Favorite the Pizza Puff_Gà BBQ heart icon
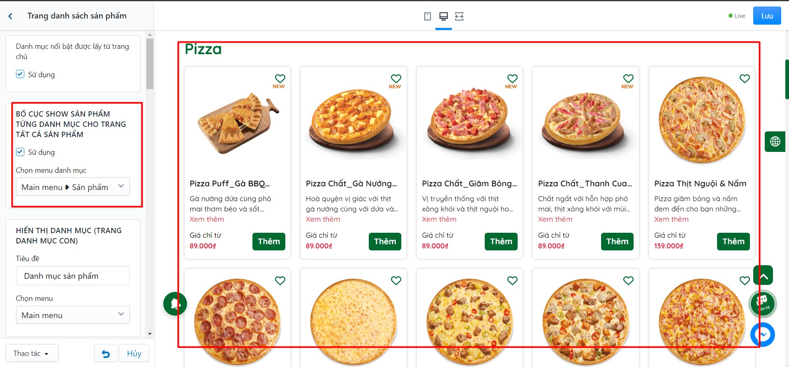The image size is (789, 367). click(x=280, y=78)
